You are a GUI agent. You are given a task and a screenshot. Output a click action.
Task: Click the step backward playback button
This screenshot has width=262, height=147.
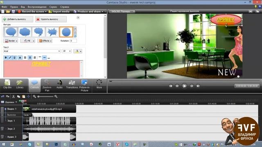click(177, 86)
